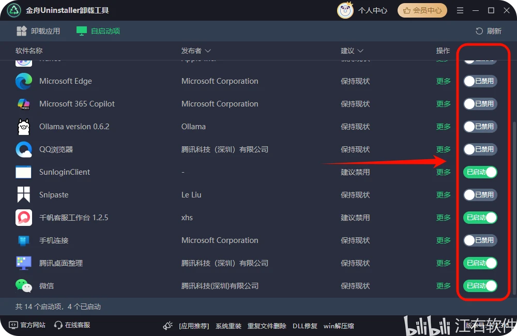Click the 官方网站 monitor icon
The height and width of the screenshot is (336, 517).
click(13, 325)
